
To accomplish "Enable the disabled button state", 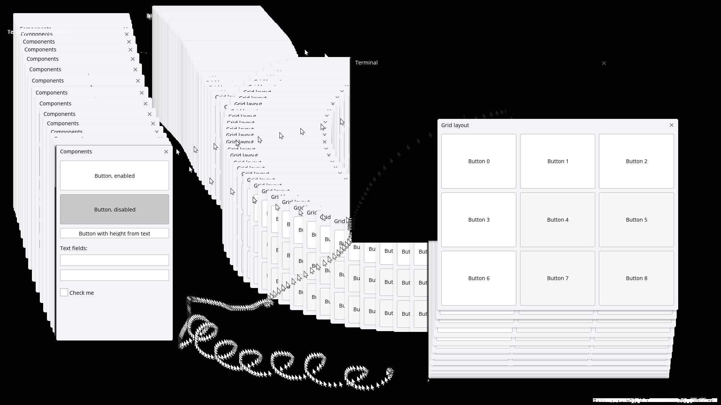I will pyautogui.click(x=115, y=208).
